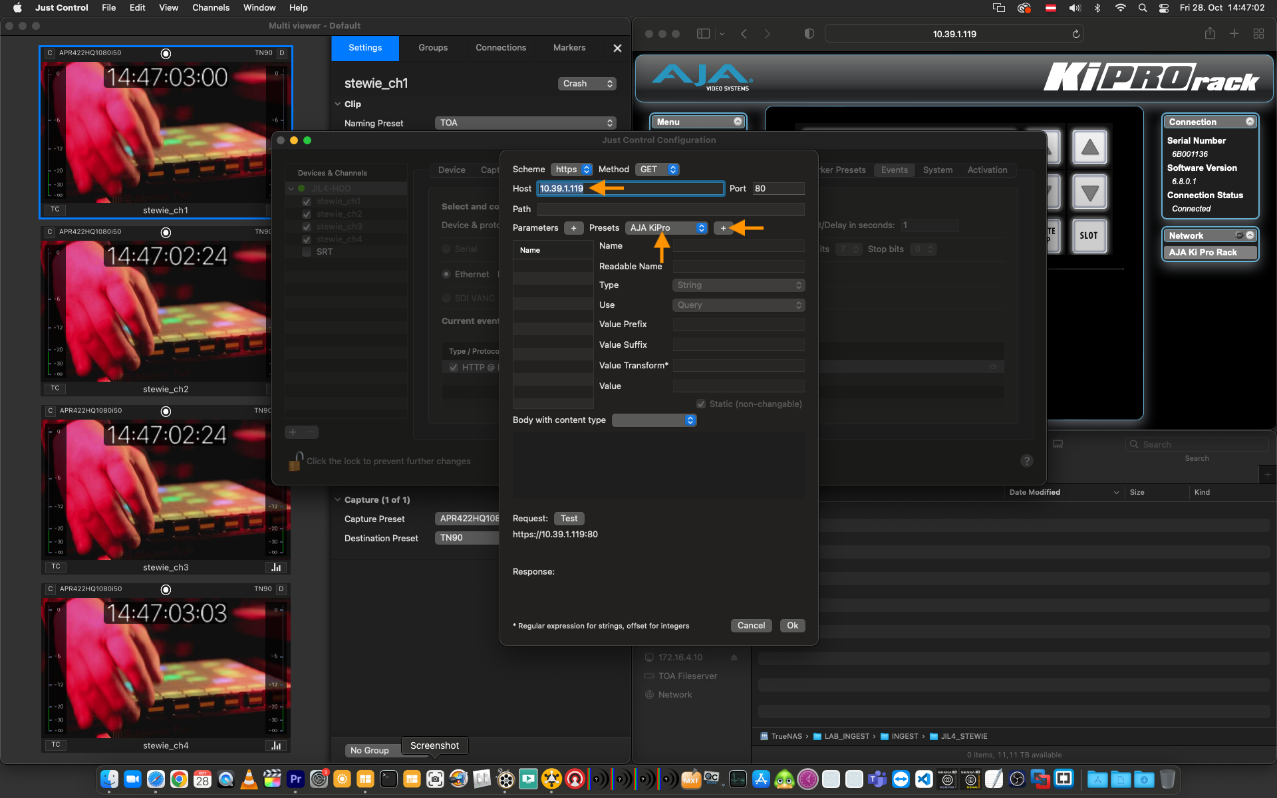
Task: Click the up arrow button on KiPro panel
Action: (x=1089, y=147)
